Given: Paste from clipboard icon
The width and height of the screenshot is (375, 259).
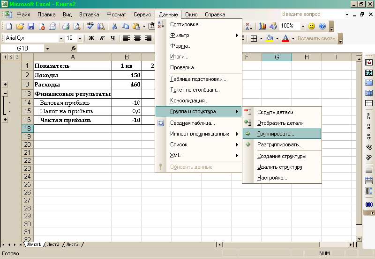Looking at the screenshot, I should point(136,26).
